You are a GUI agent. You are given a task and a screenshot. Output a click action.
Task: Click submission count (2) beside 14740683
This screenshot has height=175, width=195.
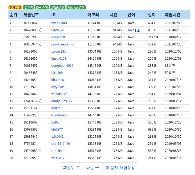[x=39, y=151]
